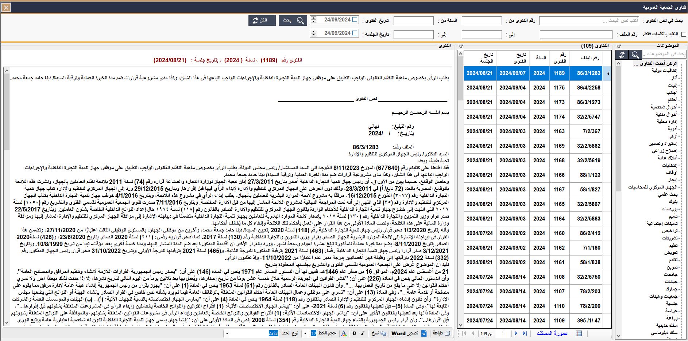Click the بحث search button
The width and height of the screenshot is (688, 341).
pyautogui.click(x=293, y=20)
